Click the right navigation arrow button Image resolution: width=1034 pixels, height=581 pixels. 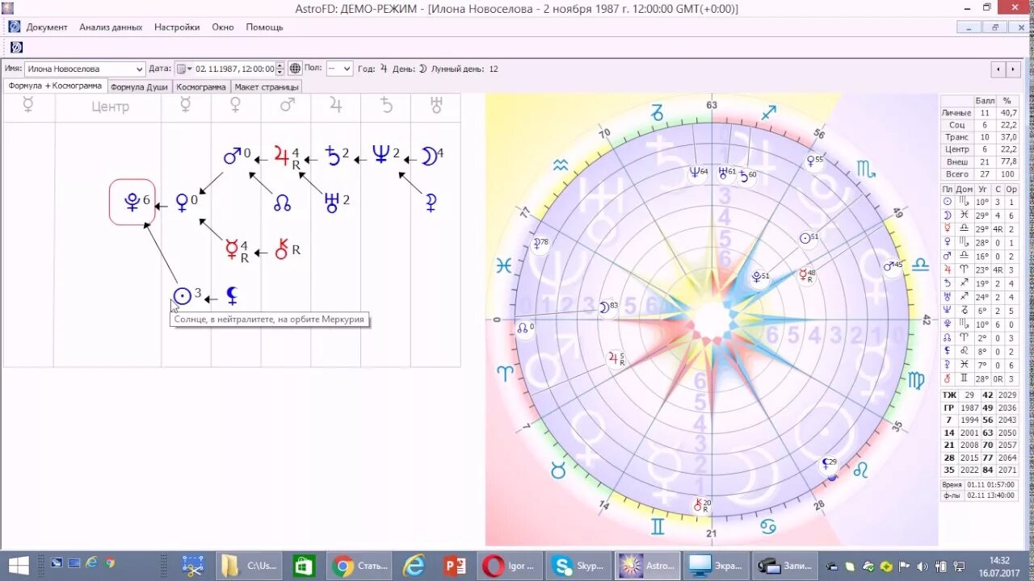click(x=1014, y=69)
